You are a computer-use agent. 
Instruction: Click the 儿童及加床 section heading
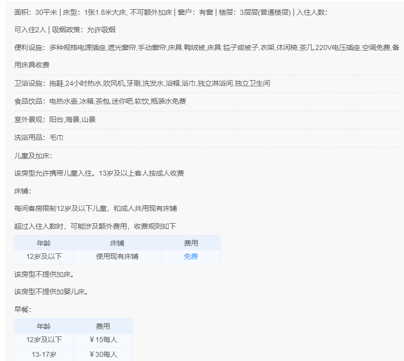[33, 156]
